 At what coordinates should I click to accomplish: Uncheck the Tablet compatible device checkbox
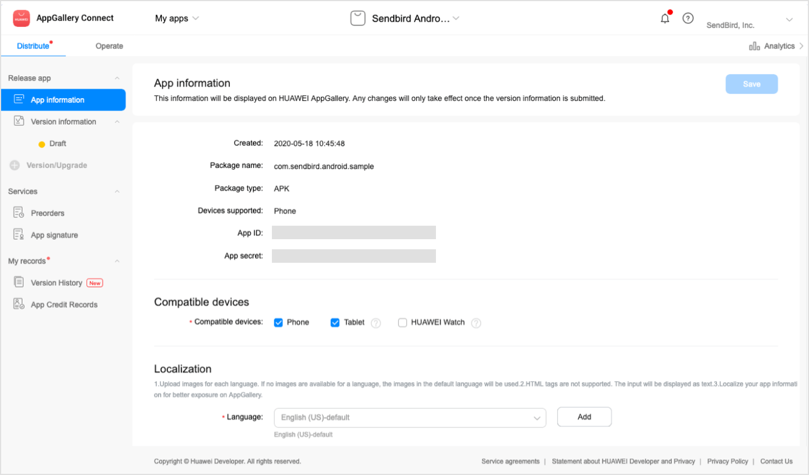[x=335, y=322]
